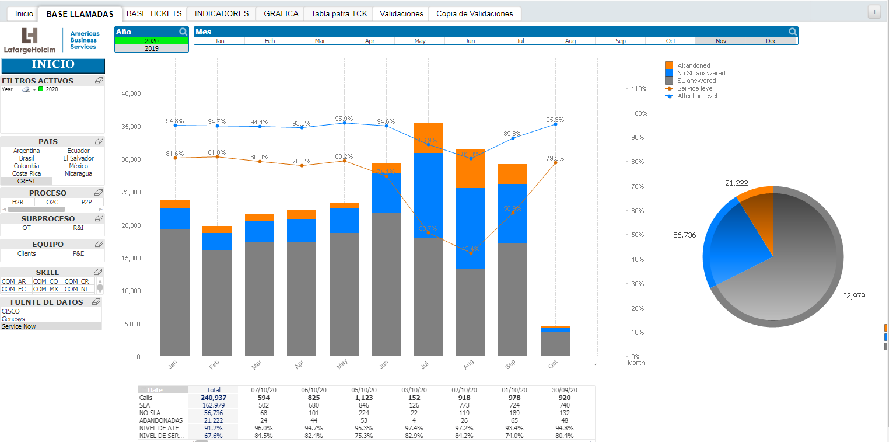
Task: Clear PAIS selection using eraser icon
Action: (99, 141)
